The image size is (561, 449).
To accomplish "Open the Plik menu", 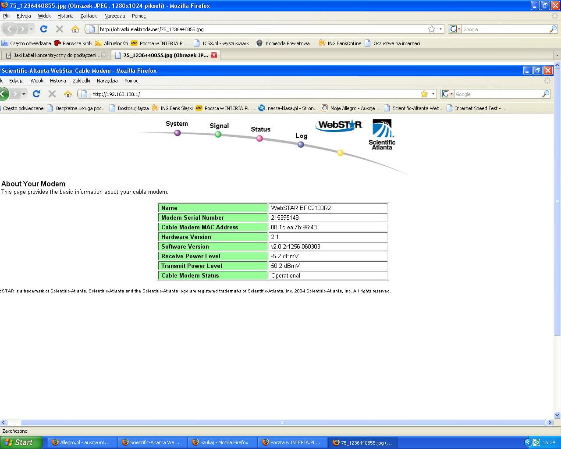I will click(x=7, y=16).
